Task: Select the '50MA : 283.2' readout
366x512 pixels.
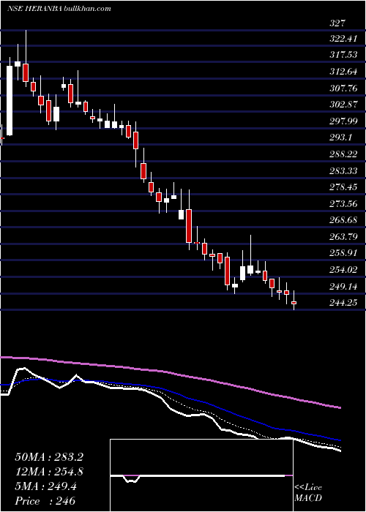Action: click(49, 457)
